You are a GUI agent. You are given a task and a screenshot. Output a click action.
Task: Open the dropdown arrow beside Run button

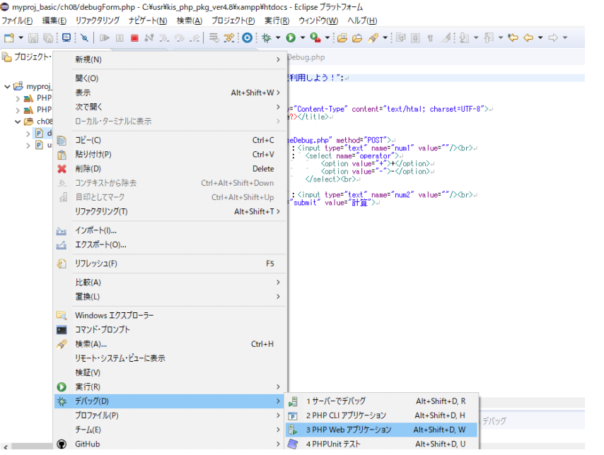(302, 37)
